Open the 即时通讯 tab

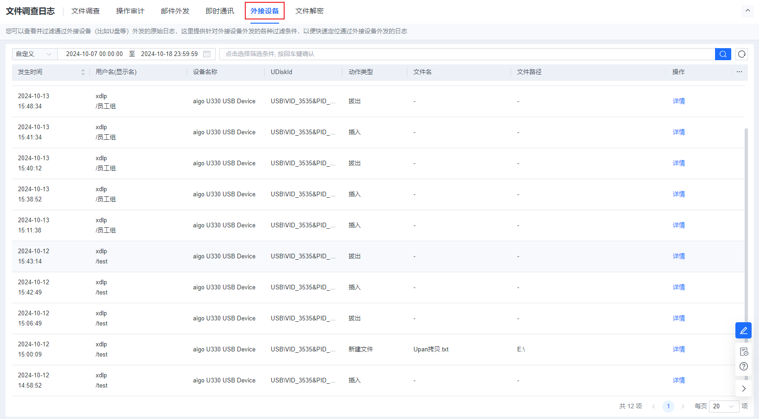(220, 11)
